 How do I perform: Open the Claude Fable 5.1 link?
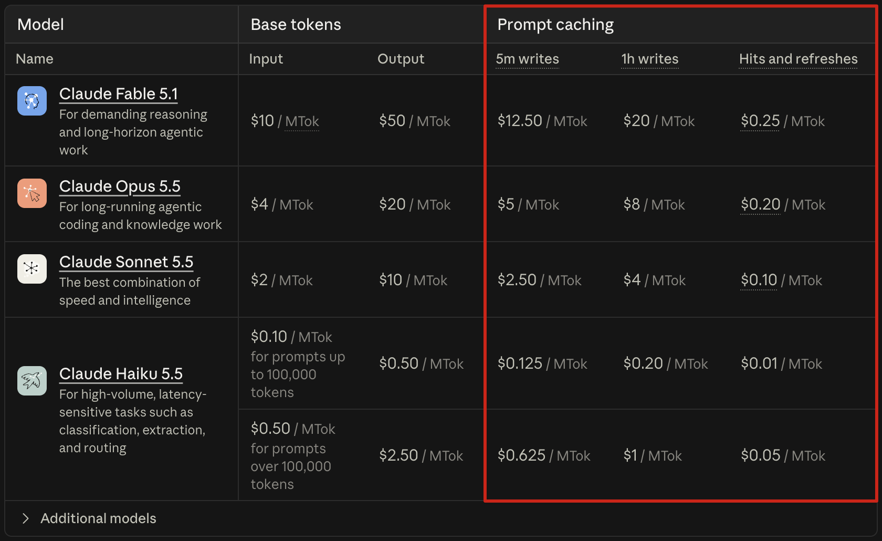pos(119,94)
